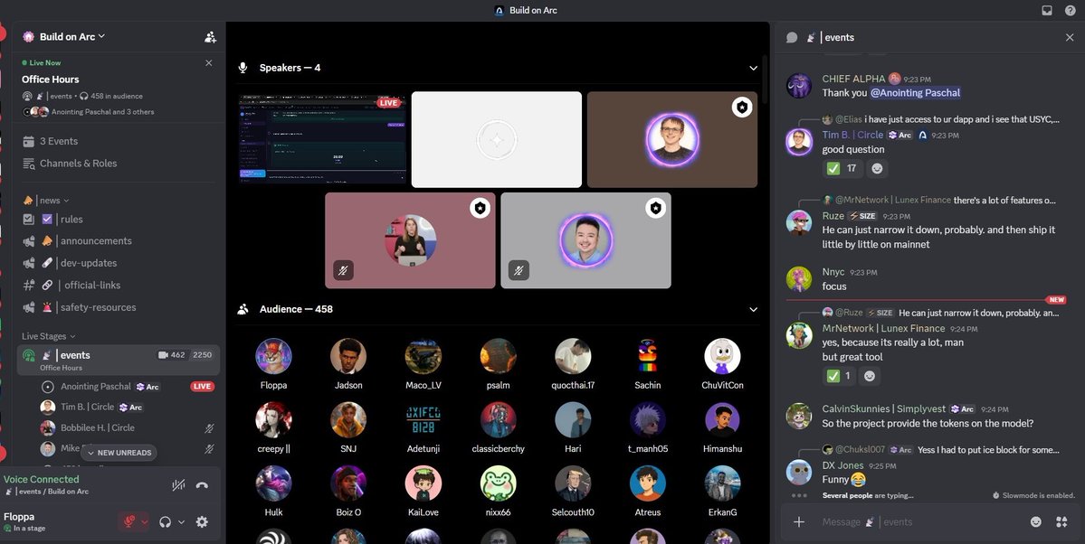Open the emoji picker in message box
Screen dimensions: 1085x544
point(1036,522)
